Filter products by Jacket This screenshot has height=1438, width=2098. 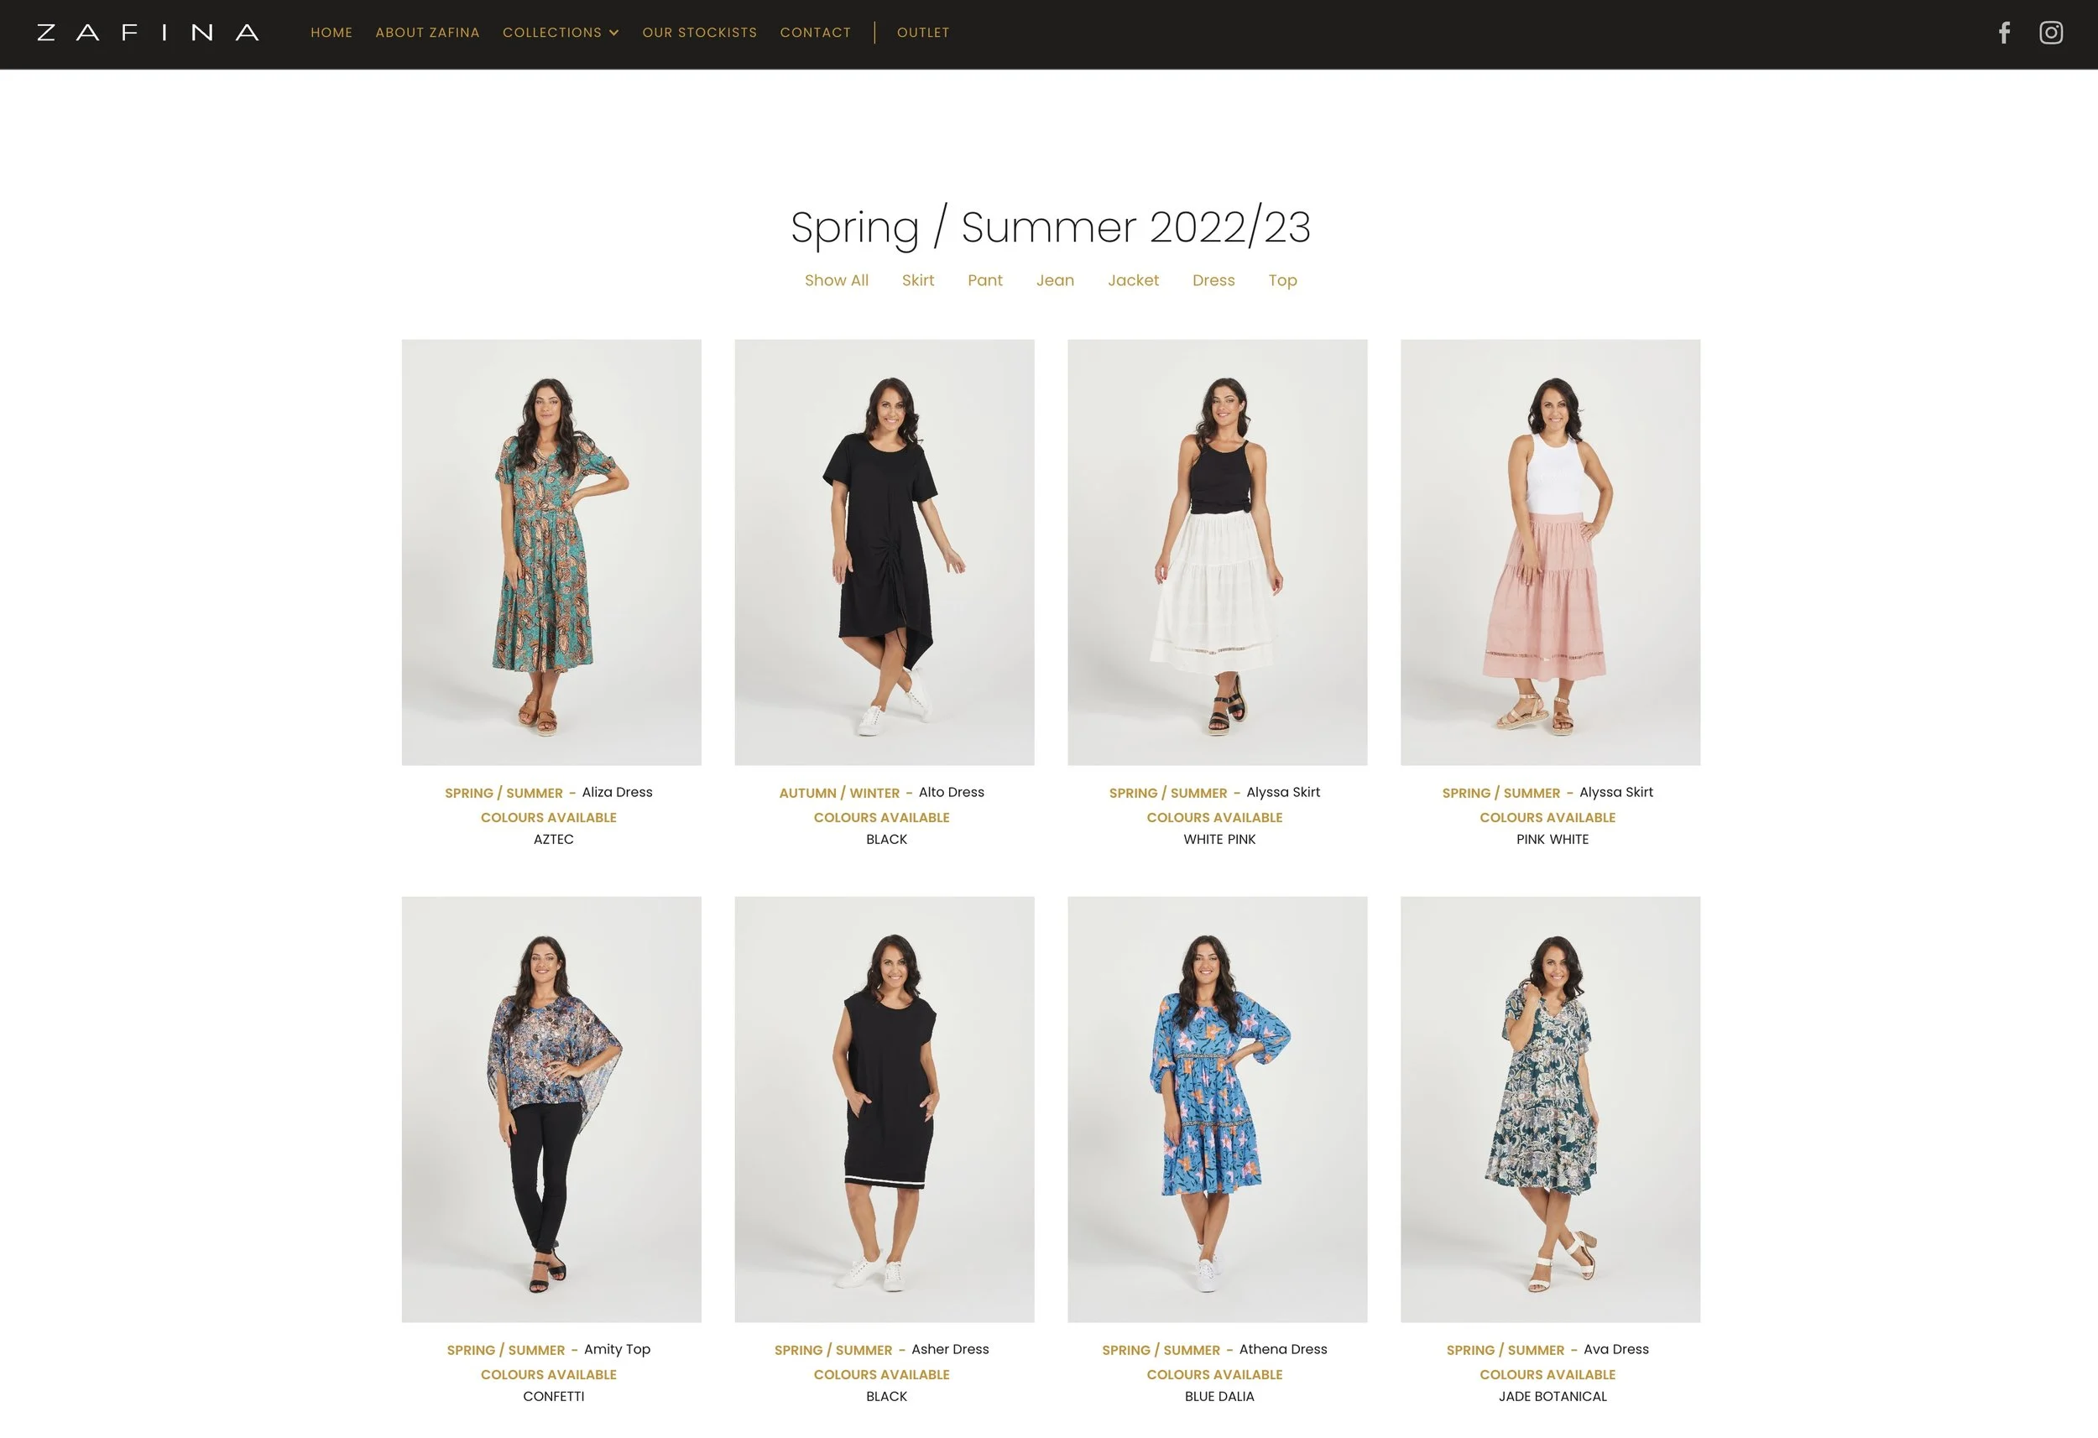[1133, 280]
